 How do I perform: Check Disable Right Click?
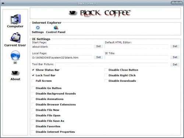[106, 75]
